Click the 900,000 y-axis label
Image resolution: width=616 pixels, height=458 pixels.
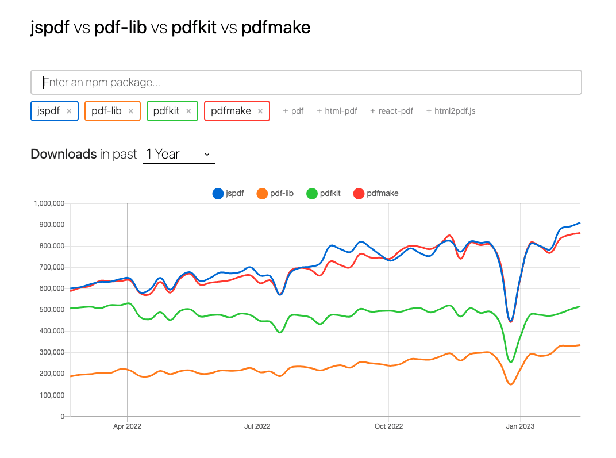52,225
